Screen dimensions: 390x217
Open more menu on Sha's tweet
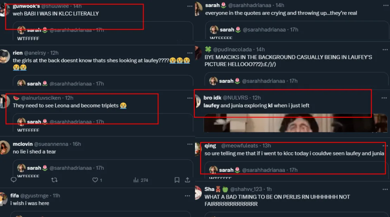(384, 189)
